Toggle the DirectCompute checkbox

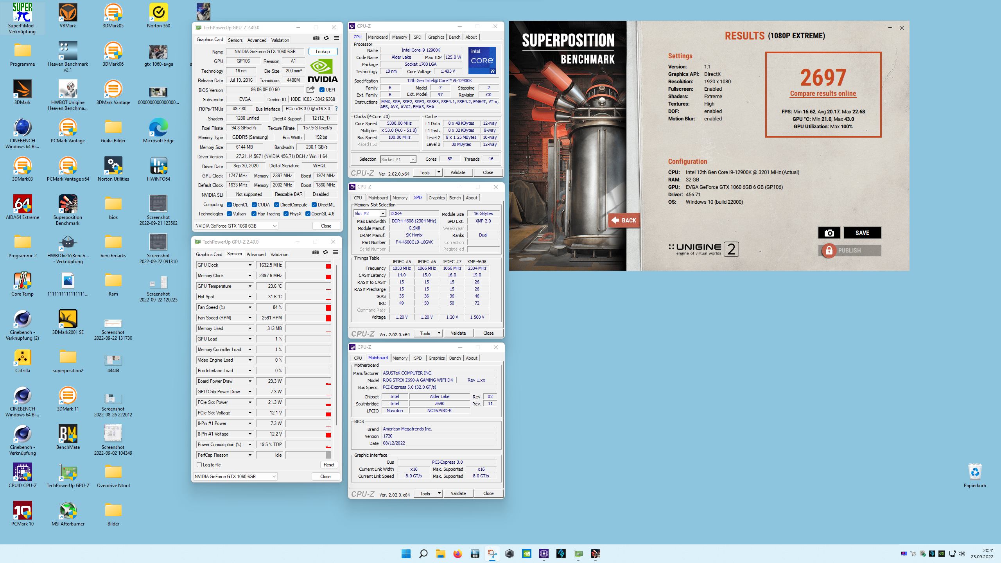pos(277,205)
